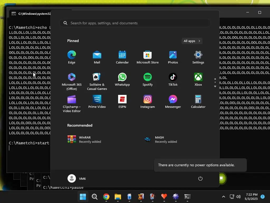
Task: Open taskbar Search
Action: coord(95,197)
